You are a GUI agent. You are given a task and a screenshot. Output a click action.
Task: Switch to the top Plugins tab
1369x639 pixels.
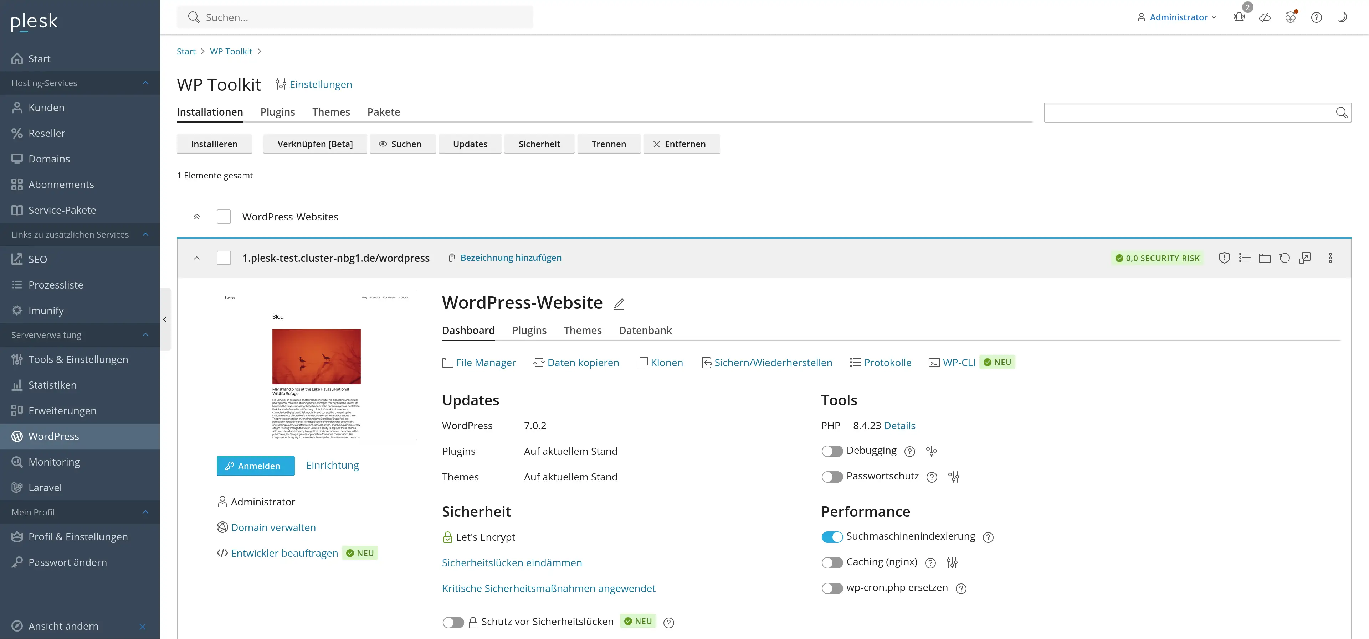(277, 112)
